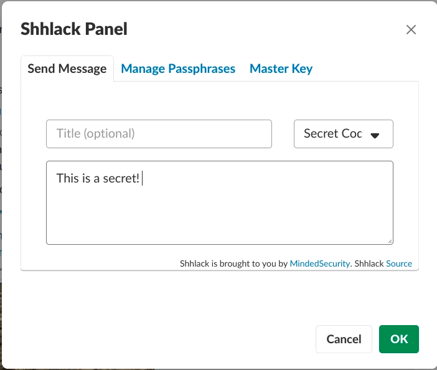Click the "Shhlack is brought to you by" text
437x370 pixels.
pyautogui.click(x=233, y=263)
